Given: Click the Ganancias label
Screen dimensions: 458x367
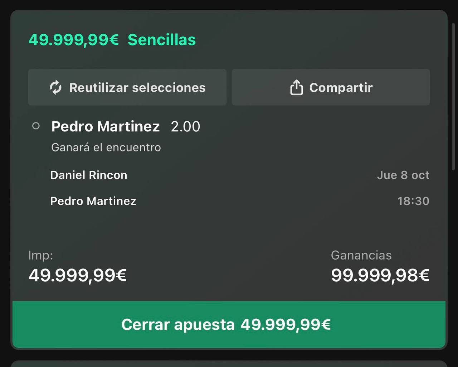Looking at the screenshot, I should pos(361,255).
